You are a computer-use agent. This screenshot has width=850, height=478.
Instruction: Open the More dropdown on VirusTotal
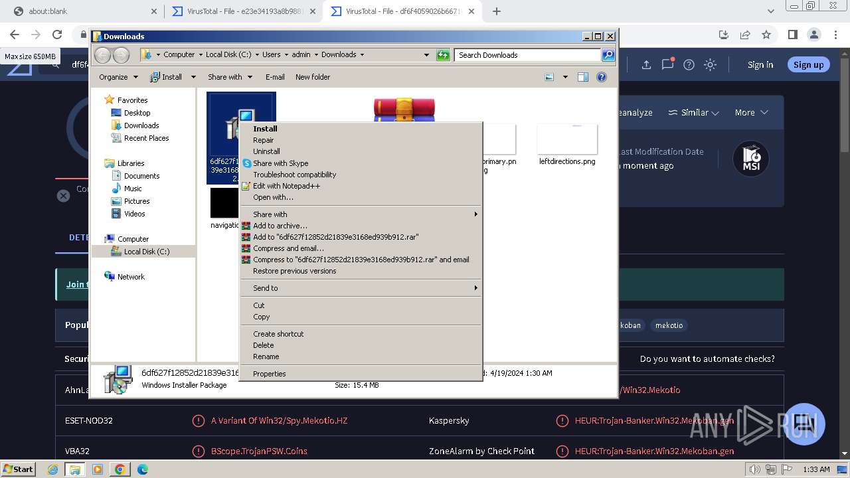(751, 113)
